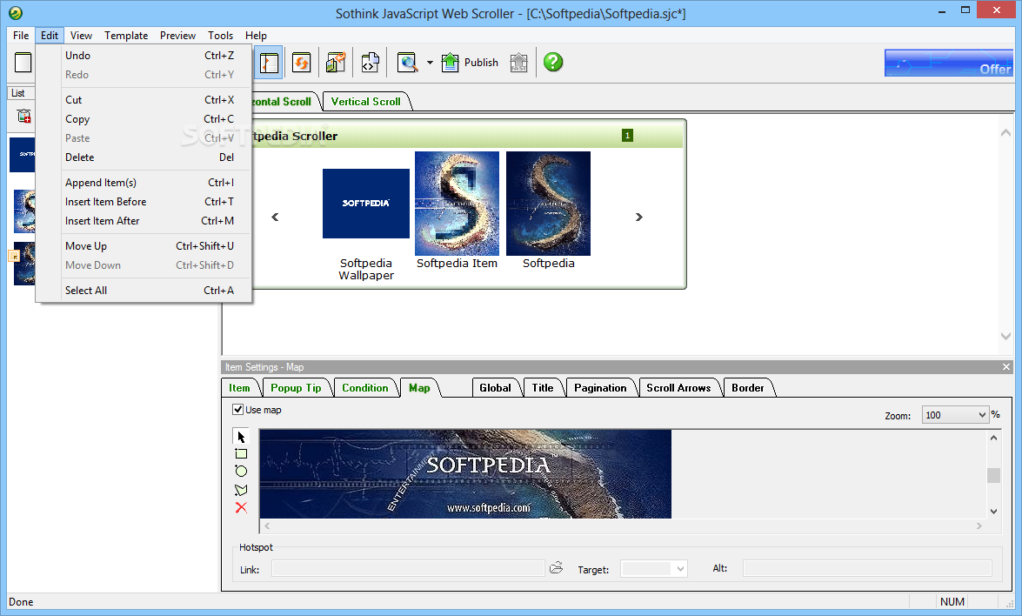Switch to the Item tab
The width and height of the screenshot is (1022, 616).
239,388
